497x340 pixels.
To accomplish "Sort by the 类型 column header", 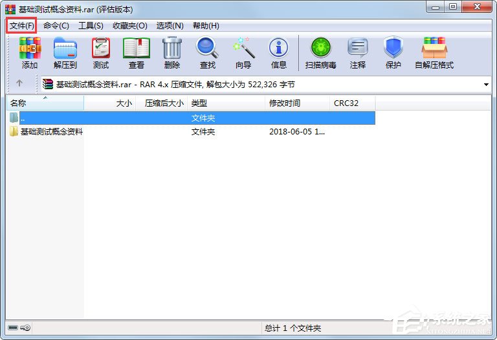I will click(x=226, y=103).
